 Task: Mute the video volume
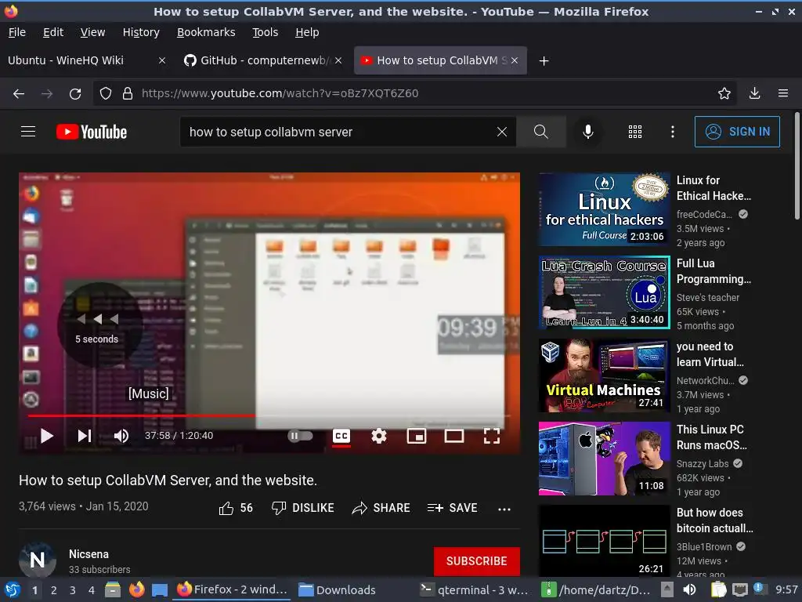[121, 436]
